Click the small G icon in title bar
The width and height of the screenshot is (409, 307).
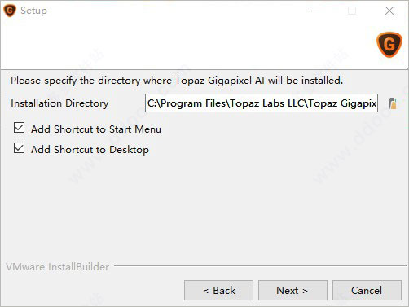click(x=10, y=11)
